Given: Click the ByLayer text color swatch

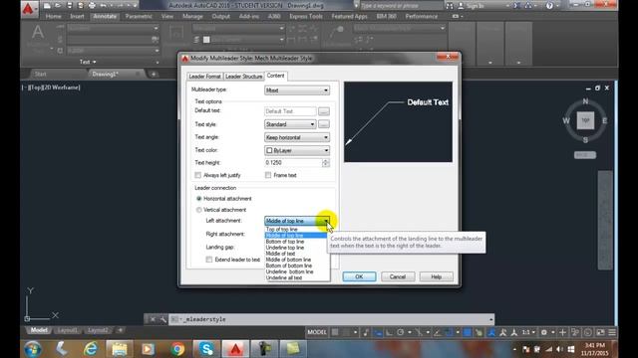Looking at the screenshot, I should click(x=269, y=150).
